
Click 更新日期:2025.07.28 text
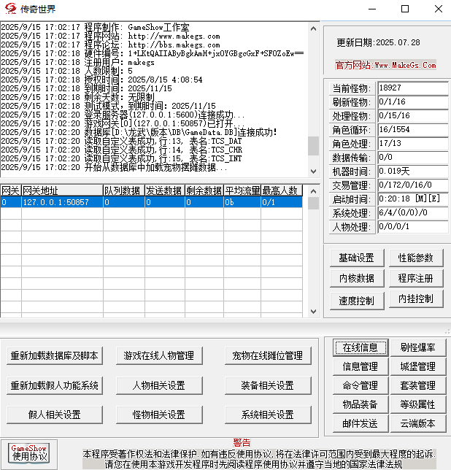[x=378, y=42]
